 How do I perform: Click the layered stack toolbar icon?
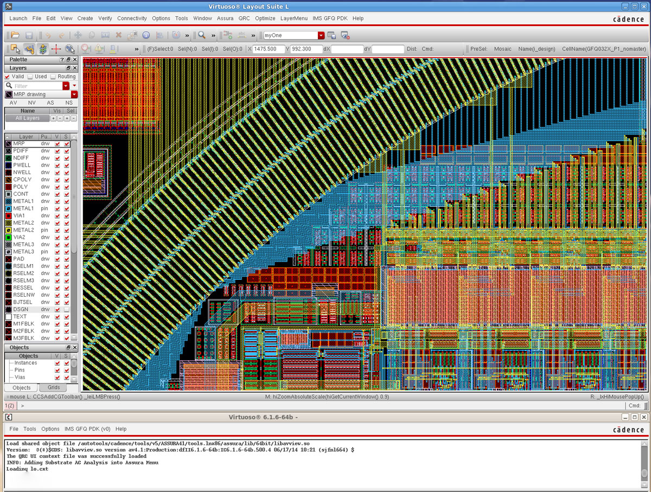coord(43,49)
